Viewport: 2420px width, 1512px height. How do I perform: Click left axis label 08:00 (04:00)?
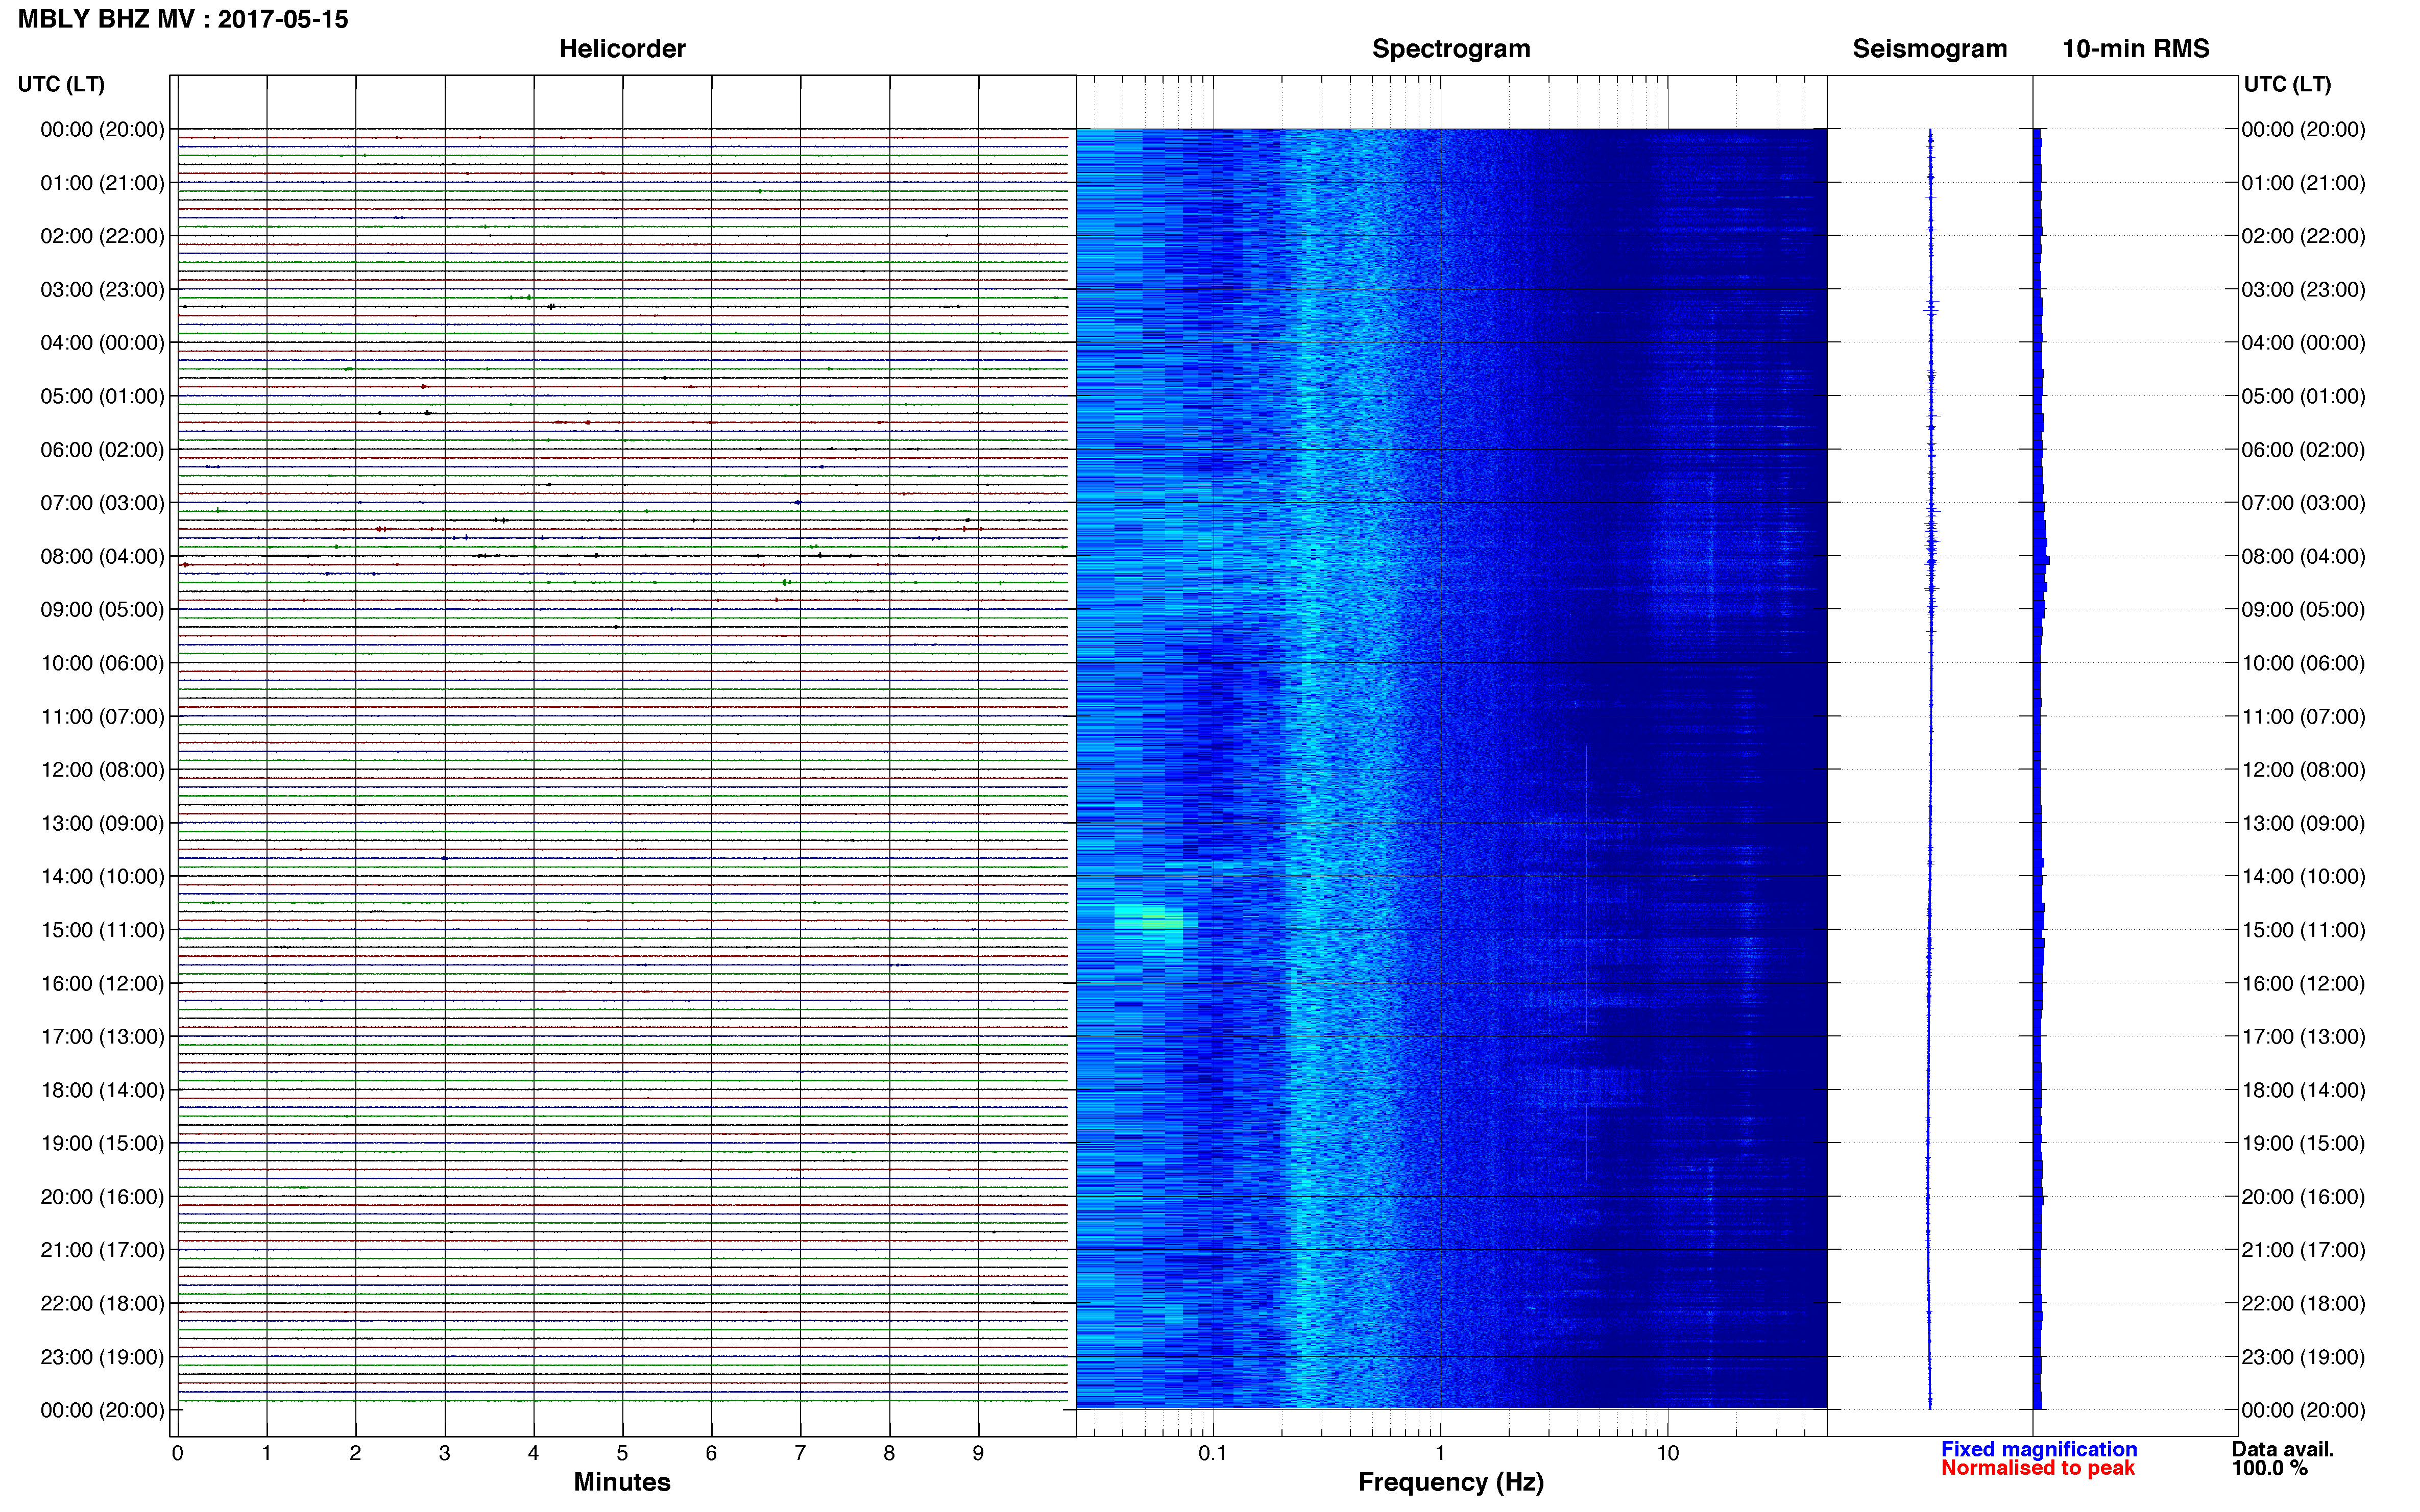(102, 556)
